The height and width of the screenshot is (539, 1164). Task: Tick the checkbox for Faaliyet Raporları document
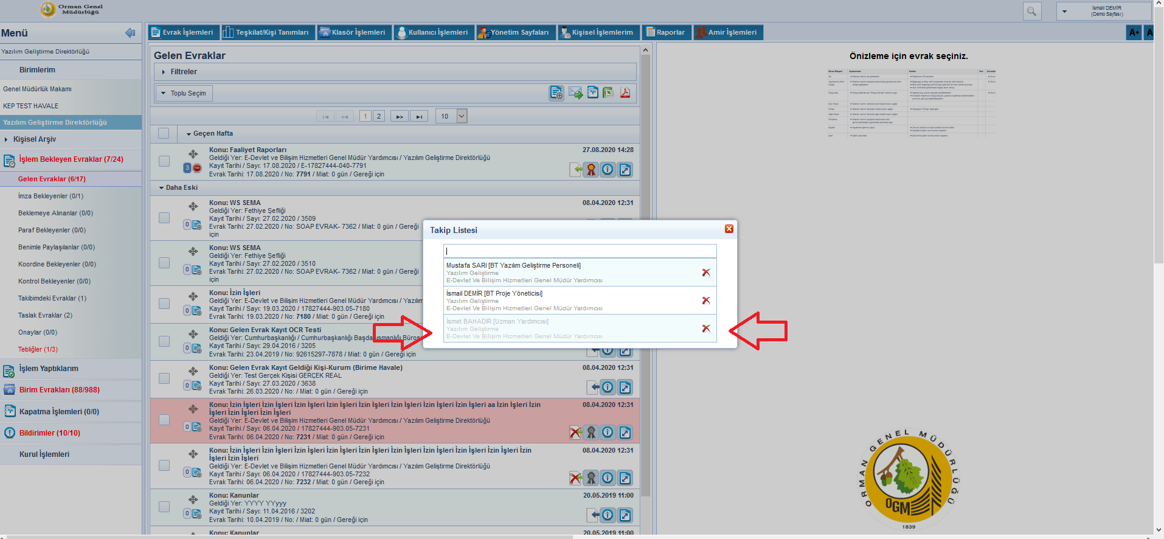(x=164, y=161)
